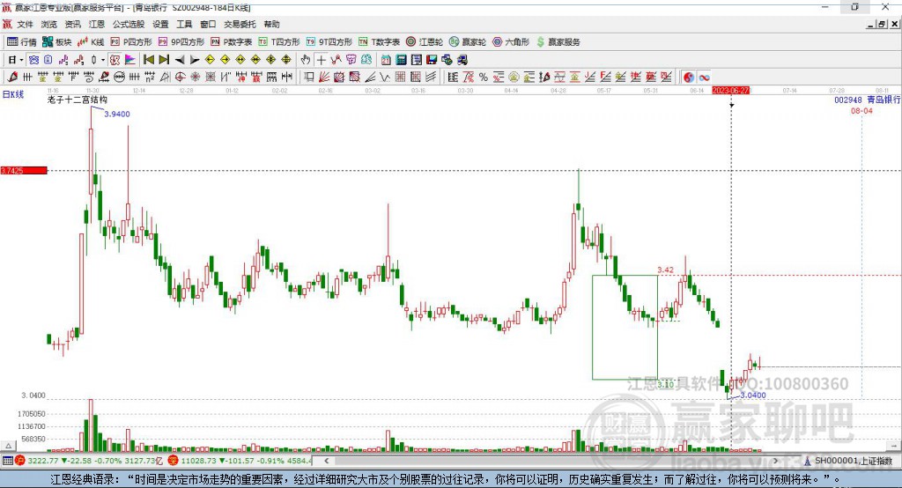Click the 3.9400 high price label
902x488 pixels.
click(117, 114)
